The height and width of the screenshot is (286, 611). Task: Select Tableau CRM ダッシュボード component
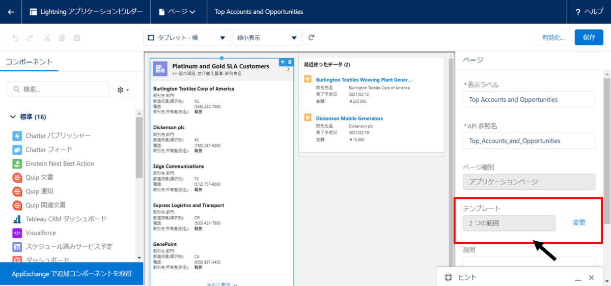pyautogui.click(x=60, y=219)
